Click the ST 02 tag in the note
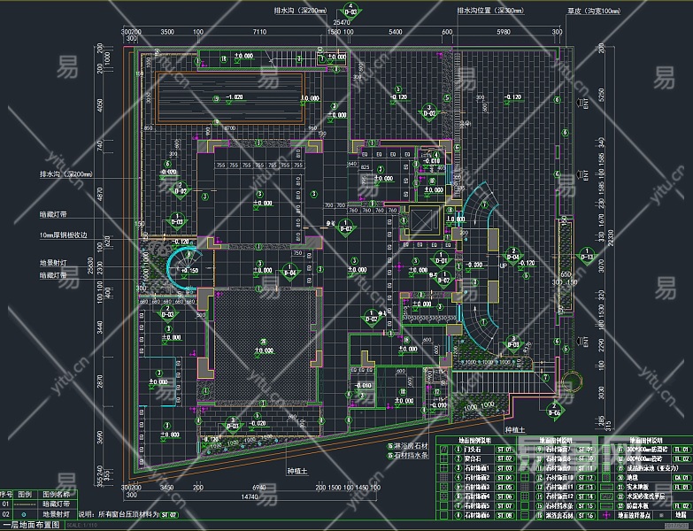 click(x=168, y=515)
